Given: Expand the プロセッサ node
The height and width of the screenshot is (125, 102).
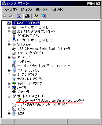Looking at the screenshot, I should [x=9, y=92].
